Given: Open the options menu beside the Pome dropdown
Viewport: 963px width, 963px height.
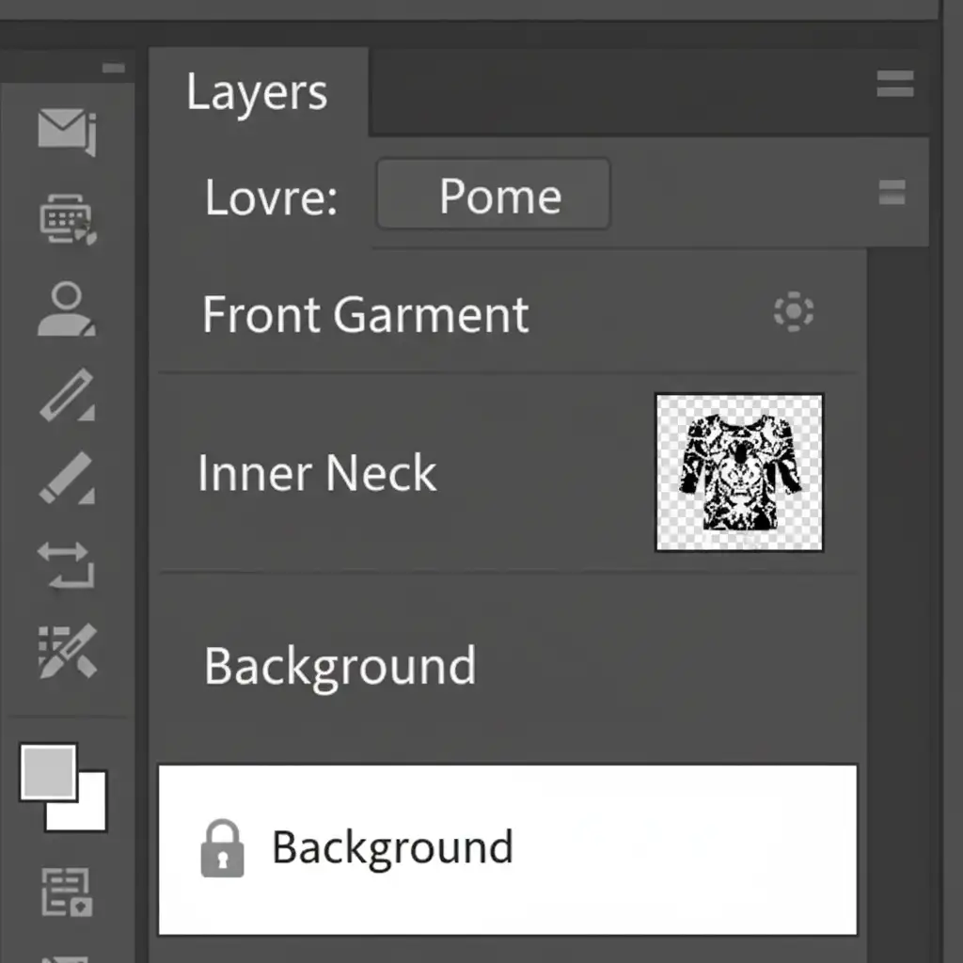Looking at the screenshot, I should (892, 194).
